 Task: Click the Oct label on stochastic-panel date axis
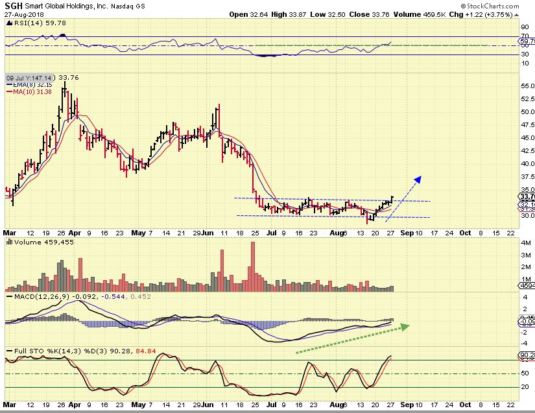point(465,405)
